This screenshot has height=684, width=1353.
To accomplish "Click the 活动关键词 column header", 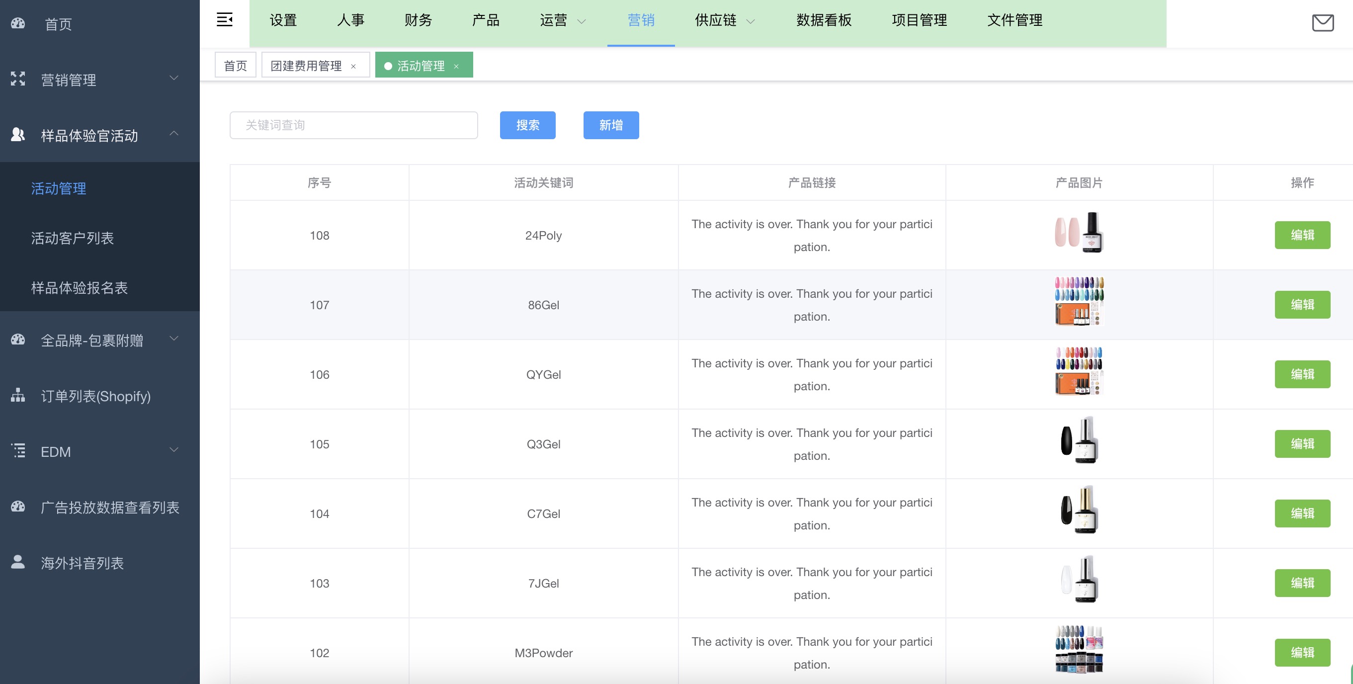I will (x=544, y=183).
